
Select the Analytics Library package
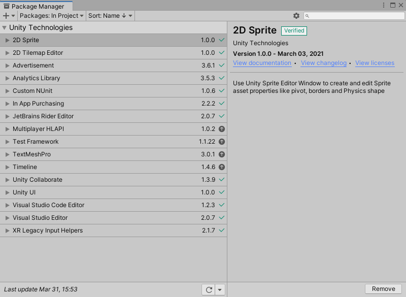(x=113, y=78)
